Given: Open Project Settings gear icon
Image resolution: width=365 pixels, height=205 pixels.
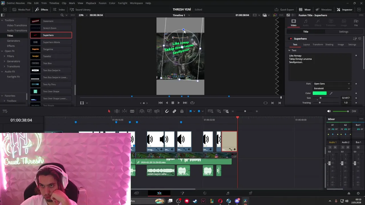Looking at the screenshot, I should pos(358,193).
